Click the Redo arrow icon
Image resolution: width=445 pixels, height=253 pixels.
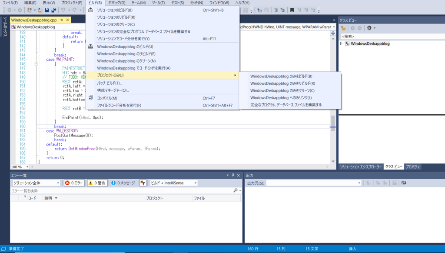(74, 10)
